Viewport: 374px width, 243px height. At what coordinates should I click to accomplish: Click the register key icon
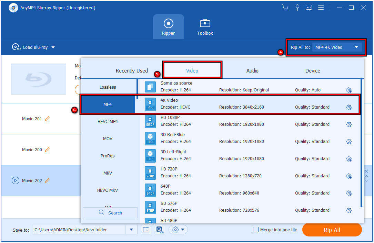click(297, 8)
